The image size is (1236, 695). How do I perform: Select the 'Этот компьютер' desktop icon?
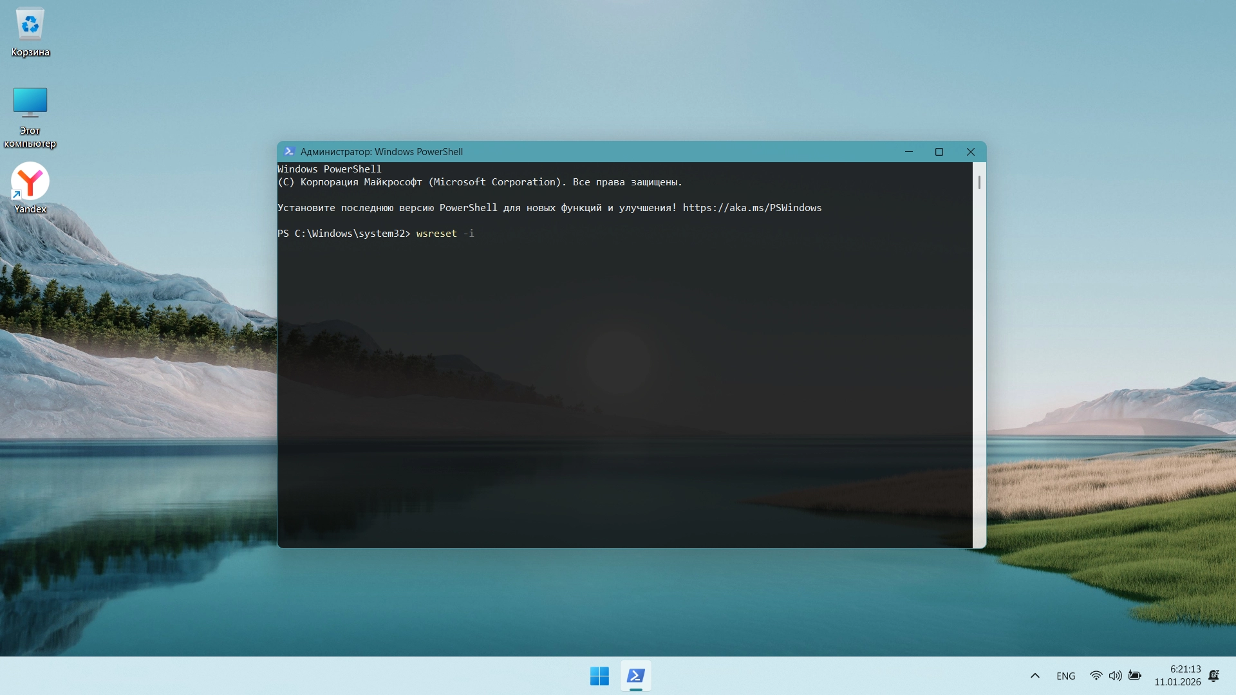pyautogui.click(x=30, y=103)
